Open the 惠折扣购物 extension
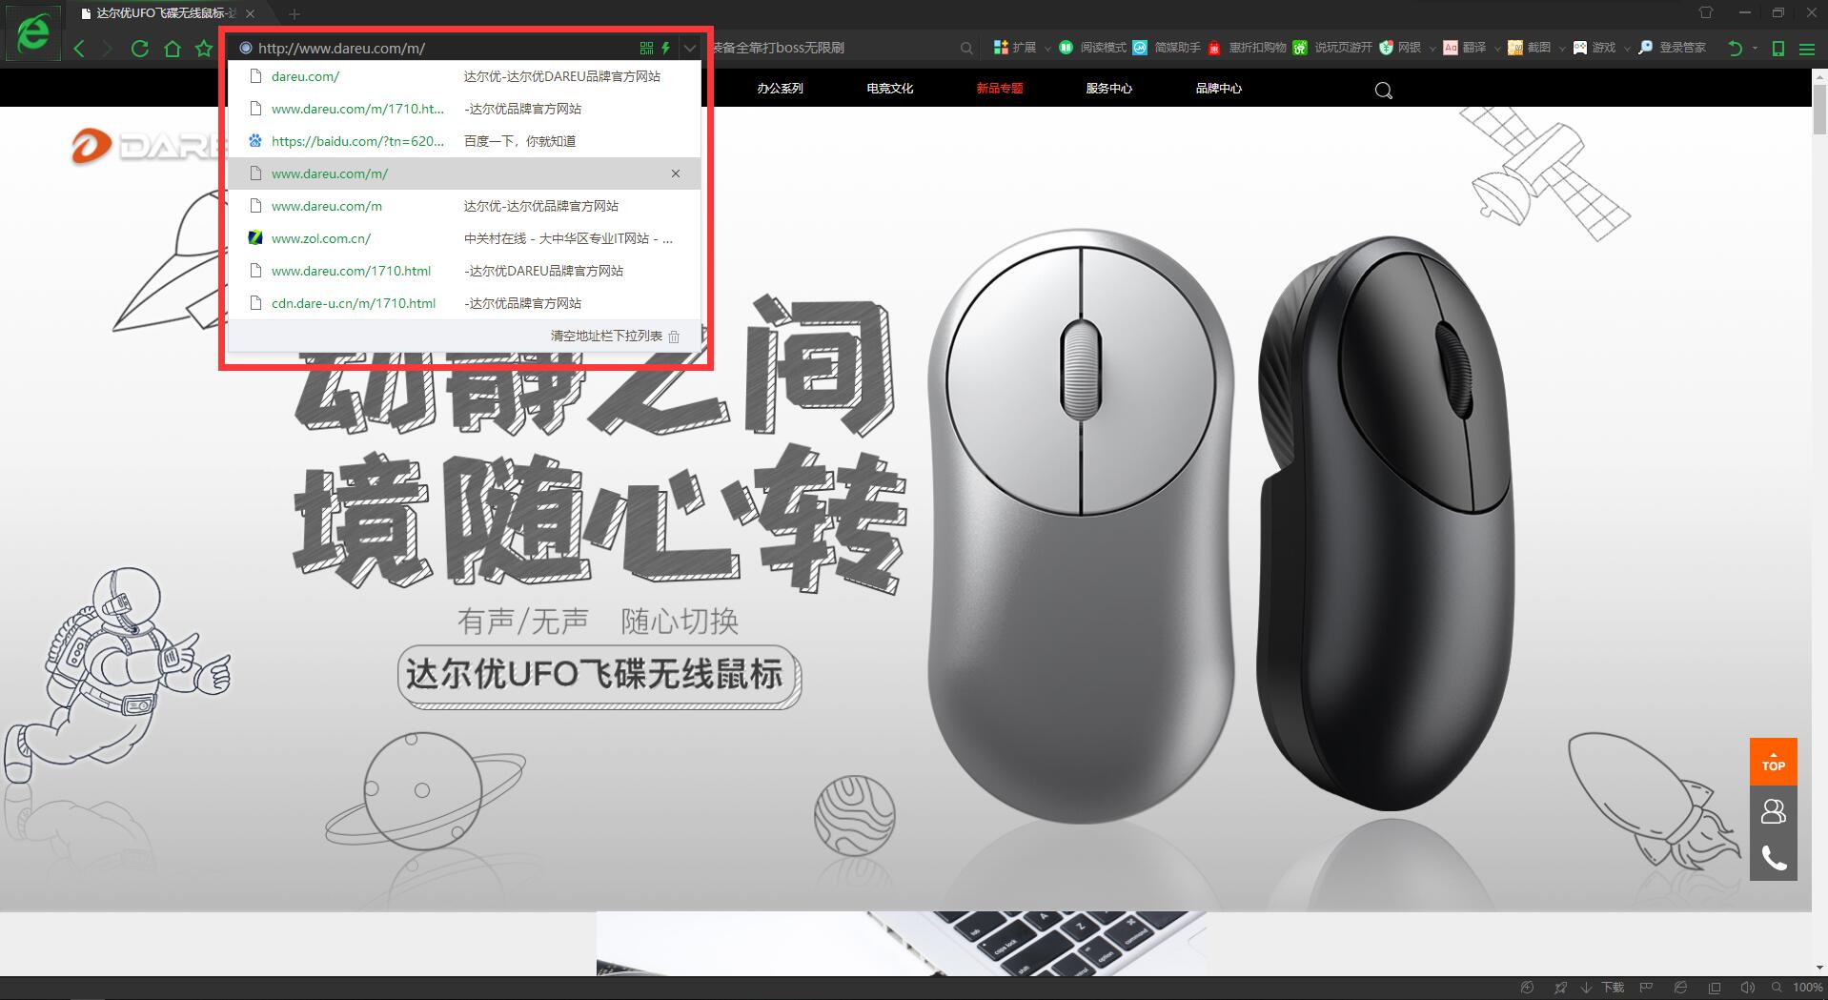Viewport: 1828px width, 1000px height. coord(1247,48)
